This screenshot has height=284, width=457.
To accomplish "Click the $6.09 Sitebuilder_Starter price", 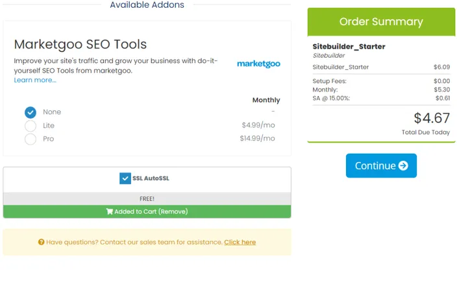I will (x=441, y=67).
